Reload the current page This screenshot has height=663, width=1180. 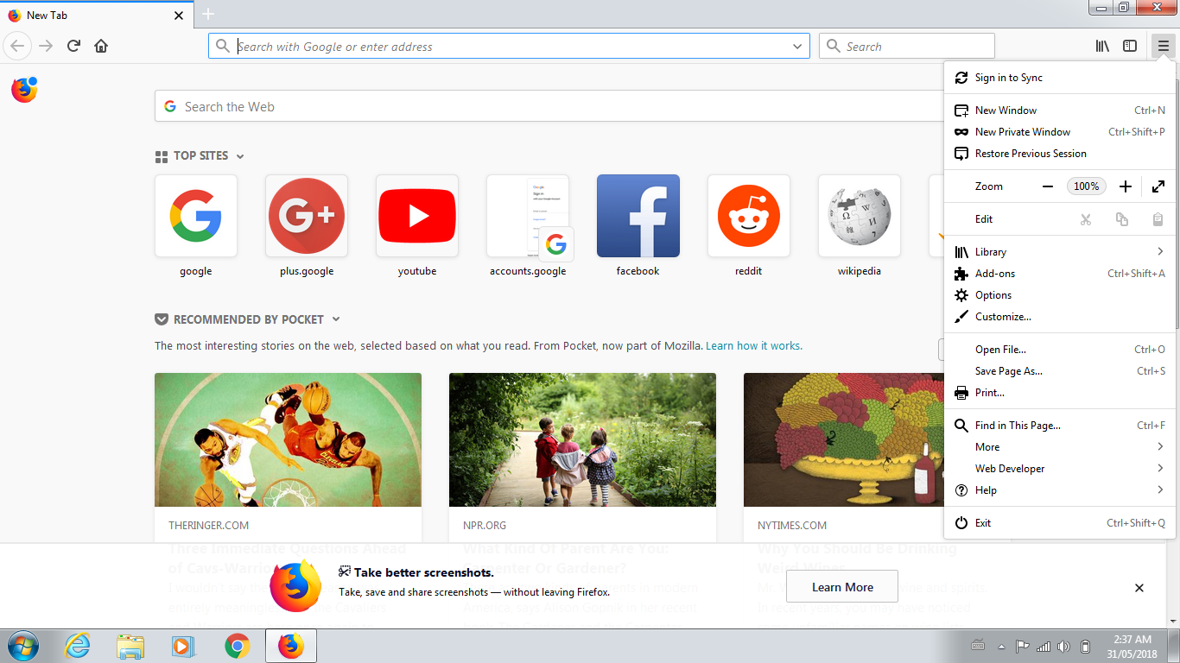[73, 46]
